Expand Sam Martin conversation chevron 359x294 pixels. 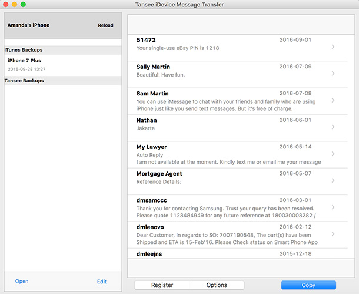click(333, 100)
